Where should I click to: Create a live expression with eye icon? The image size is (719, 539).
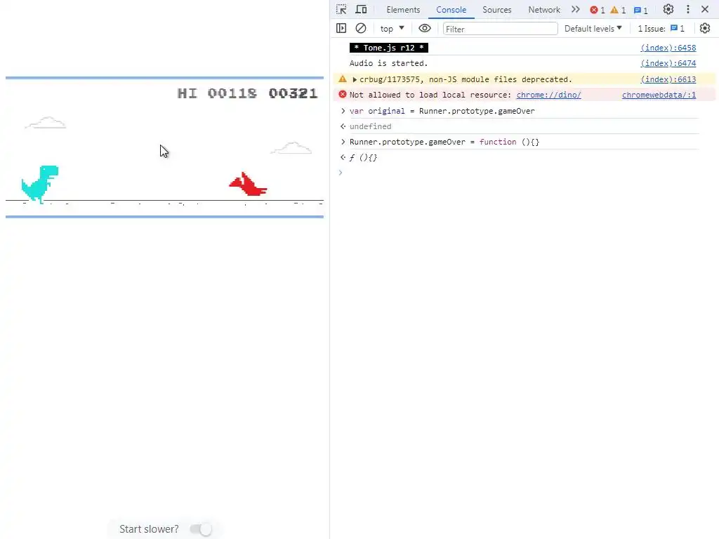(x=425, y=28)
